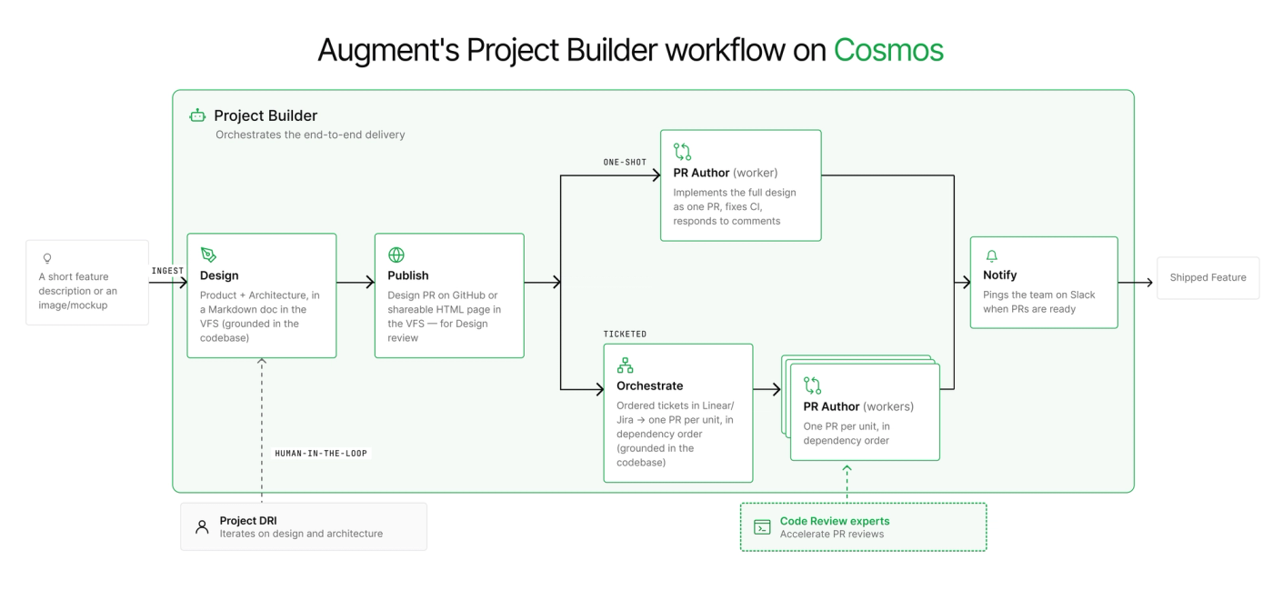Click the globe icon above Publish
The image size is (1273, 590).
pos(396,255)
